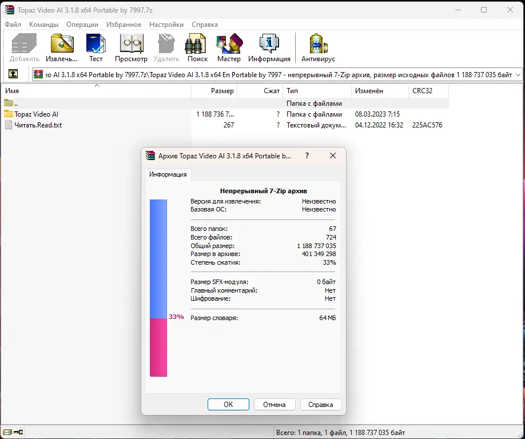Click the Справка button in the dialog
The height and width of the screenshot is (439, 525).
click(321, 404)
